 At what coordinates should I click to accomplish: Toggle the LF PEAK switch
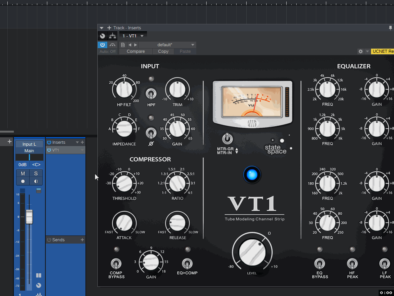[x=384, y=264]
